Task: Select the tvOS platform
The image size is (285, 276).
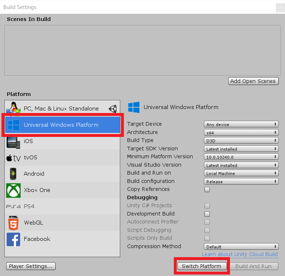Action: click(x=62, y=158)
